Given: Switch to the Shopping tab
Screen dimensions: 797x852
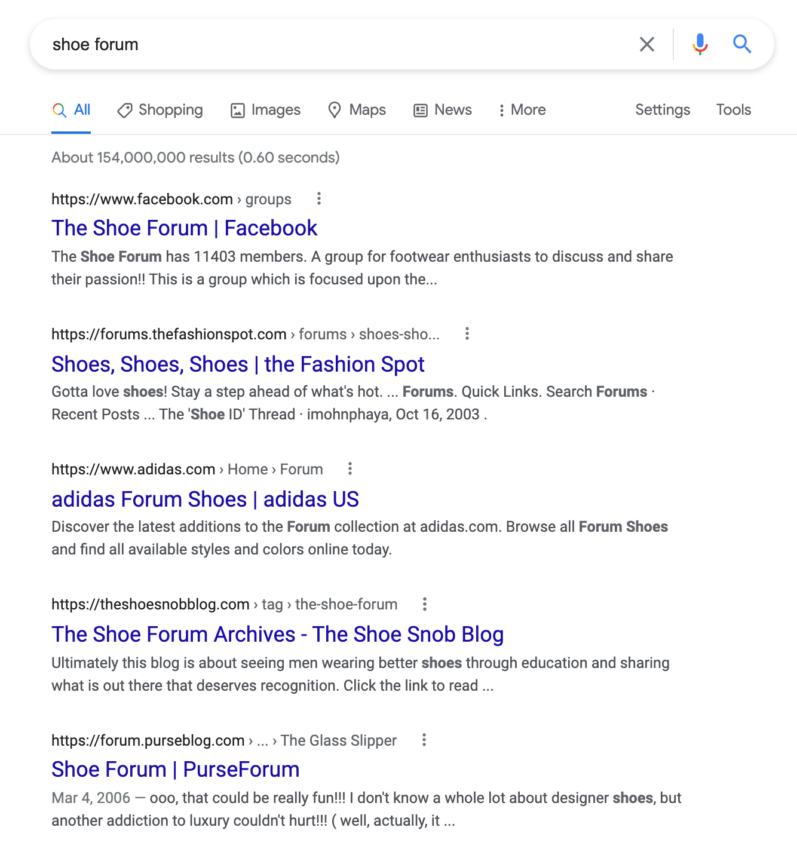Looking at the screenshot, I should (x=160, y=110).
